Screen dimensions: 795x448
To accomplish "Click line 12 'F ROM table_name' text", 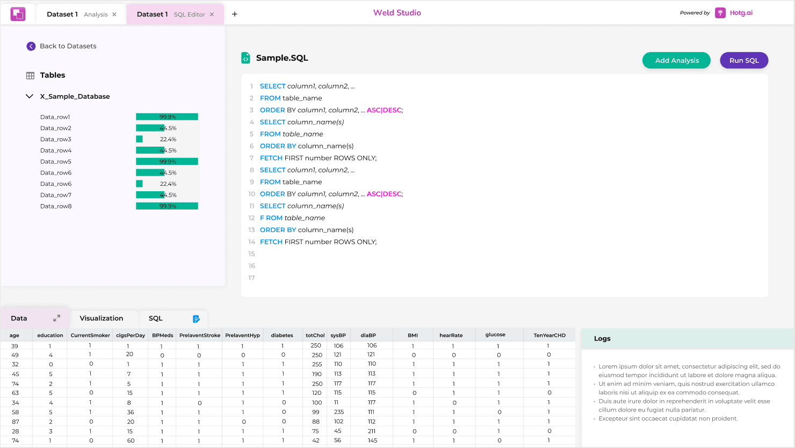I will pyautogui.click(x=292, y=218).
